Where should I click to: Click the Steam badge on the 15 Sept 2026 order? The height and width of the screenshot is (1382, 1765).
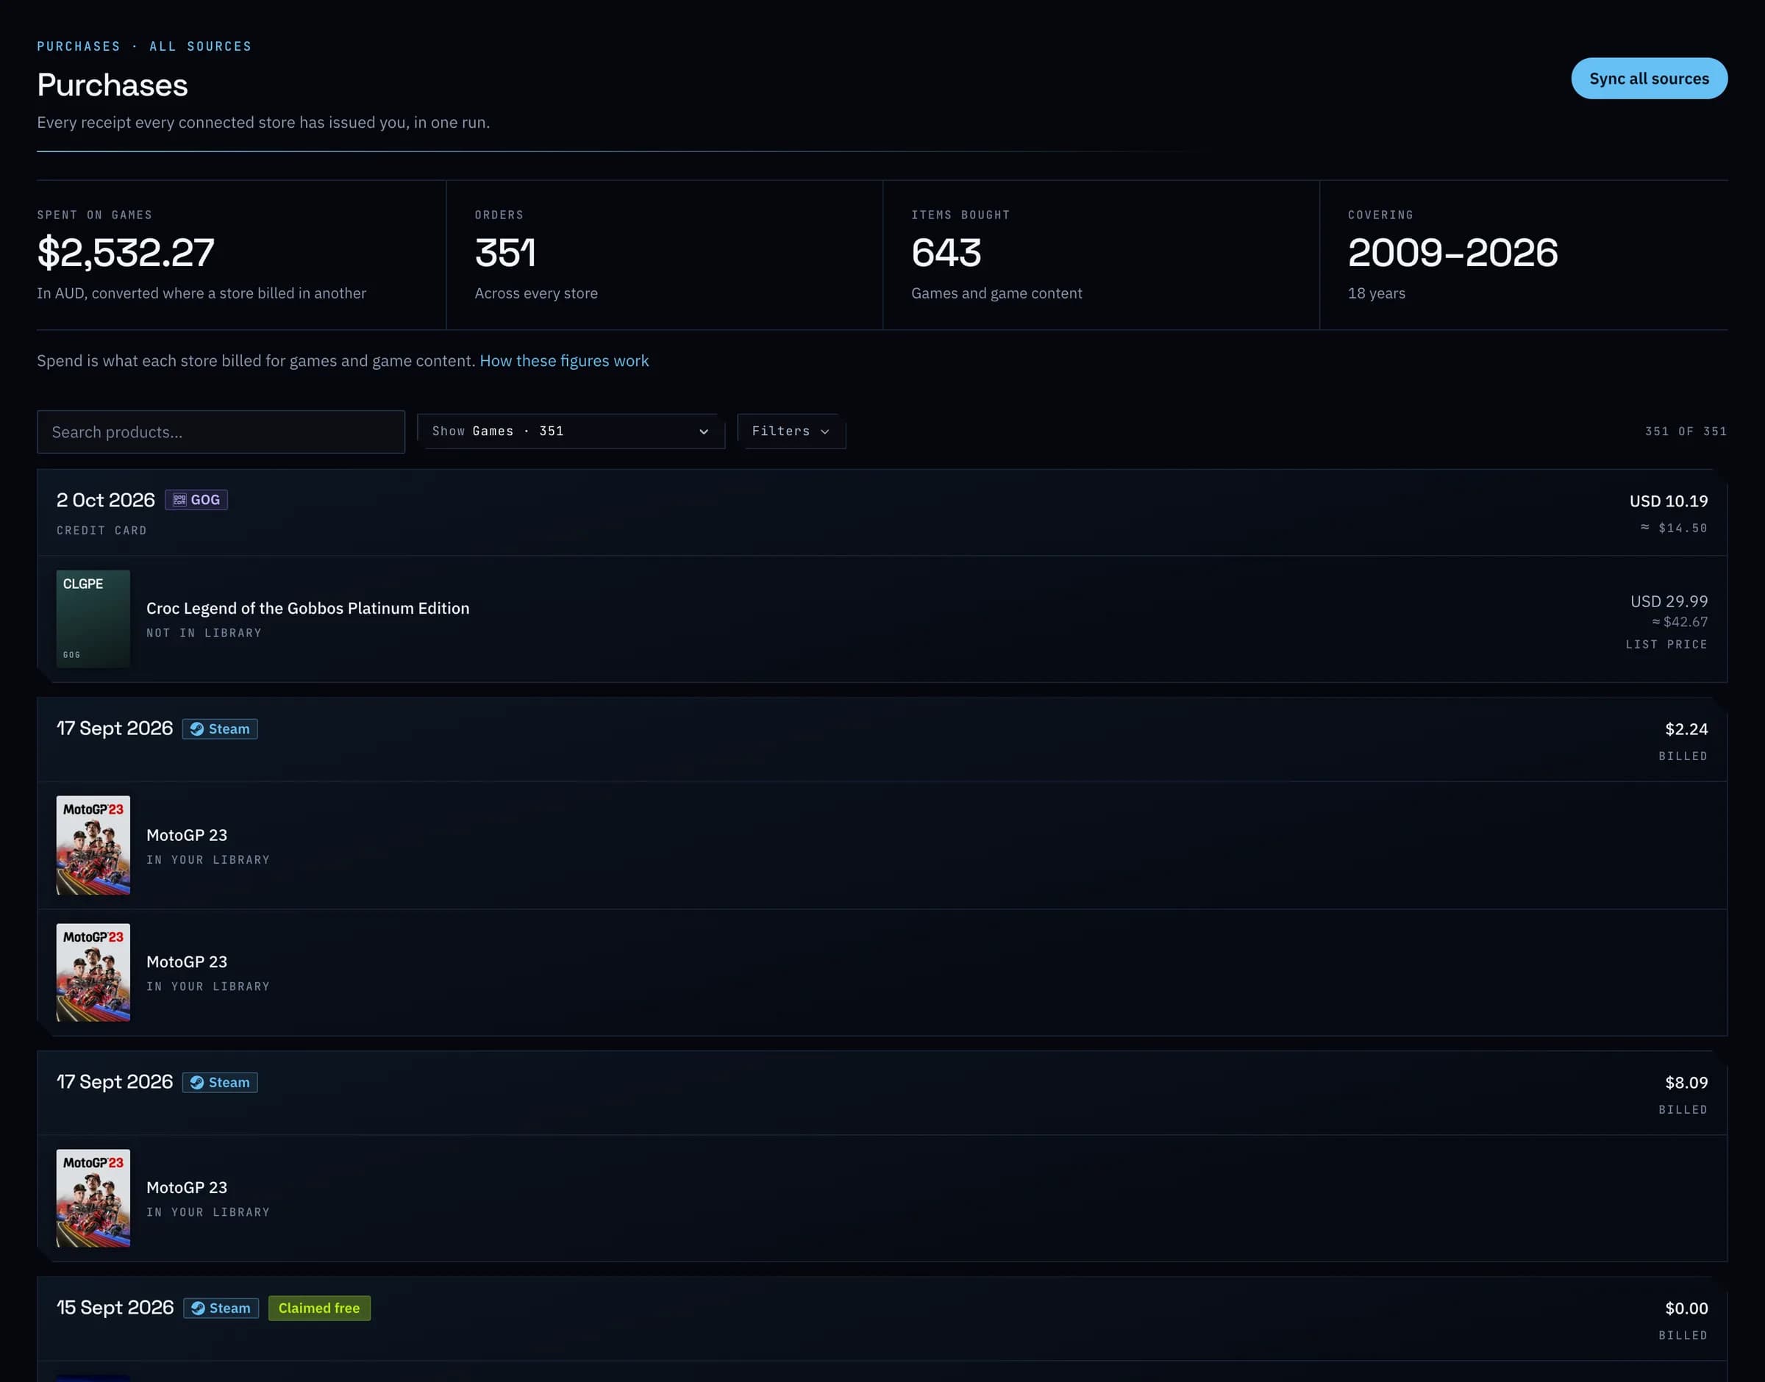click(221, 1308)
